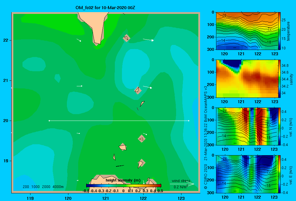Image resolution: width=296 pixels, height=201 pixels.
Task: Click the '34.8' tick on the salinity scale
Action: point(285,65)
